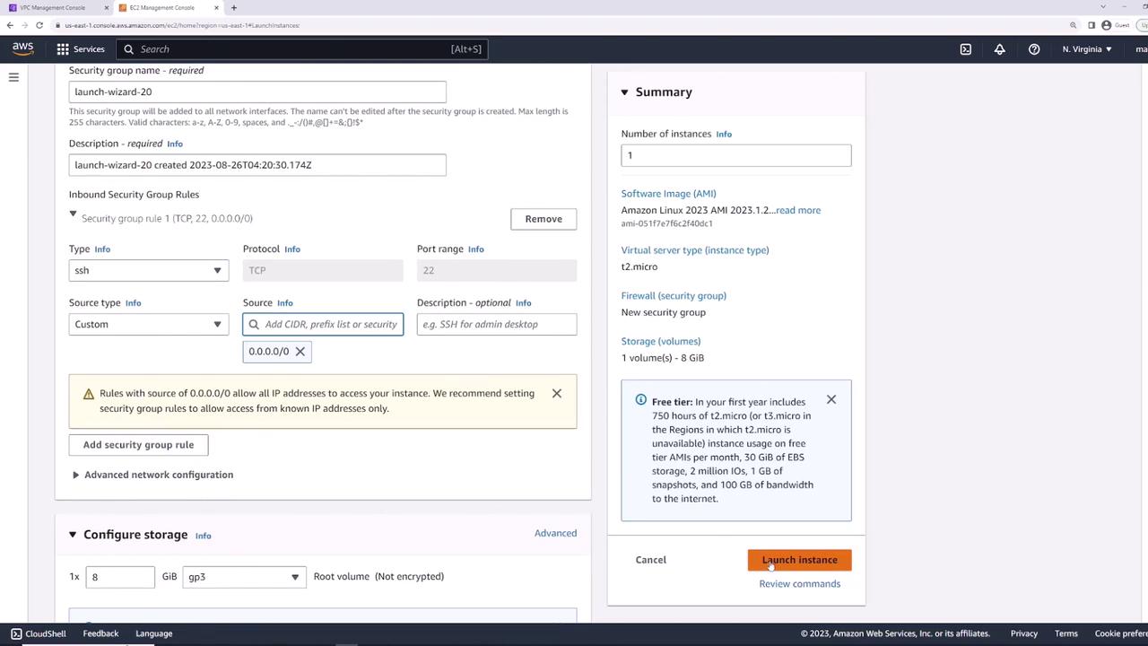Image resolution: width=1148 pixels, height=646 pixels.
Task: Launch the instance
Action: click(799, 560)
